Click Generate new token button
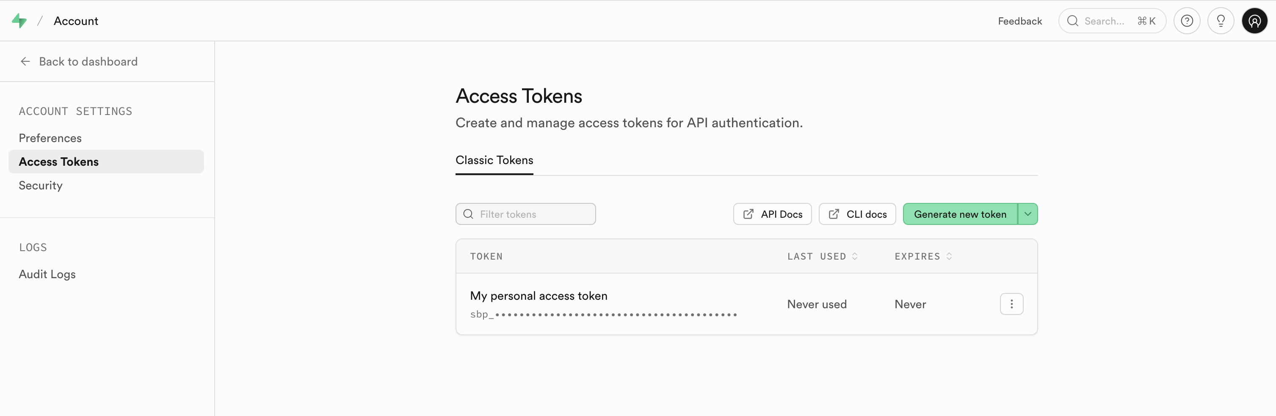Screen dimensions: 1276x416 pyautogui.click(x=959, y=214)
